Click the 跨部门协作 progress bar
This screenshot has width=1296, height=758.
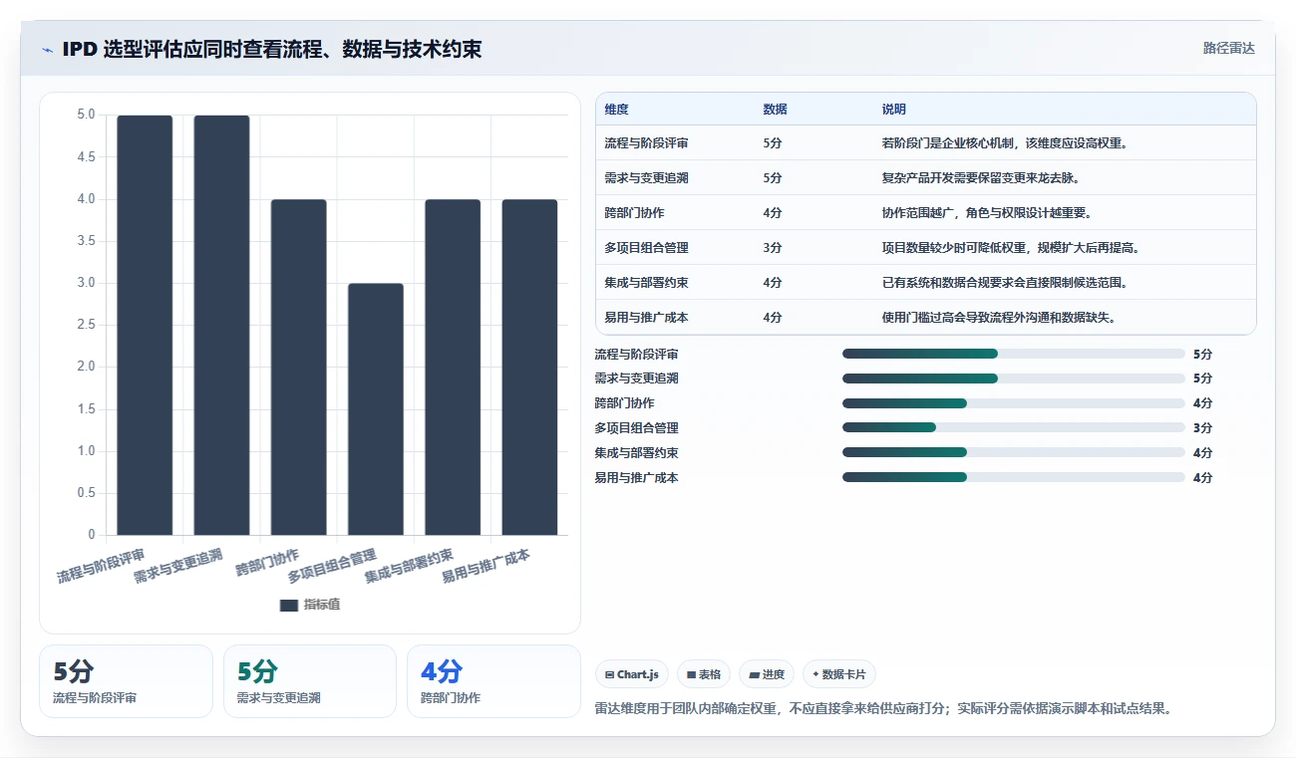[x=1014, y=403]
